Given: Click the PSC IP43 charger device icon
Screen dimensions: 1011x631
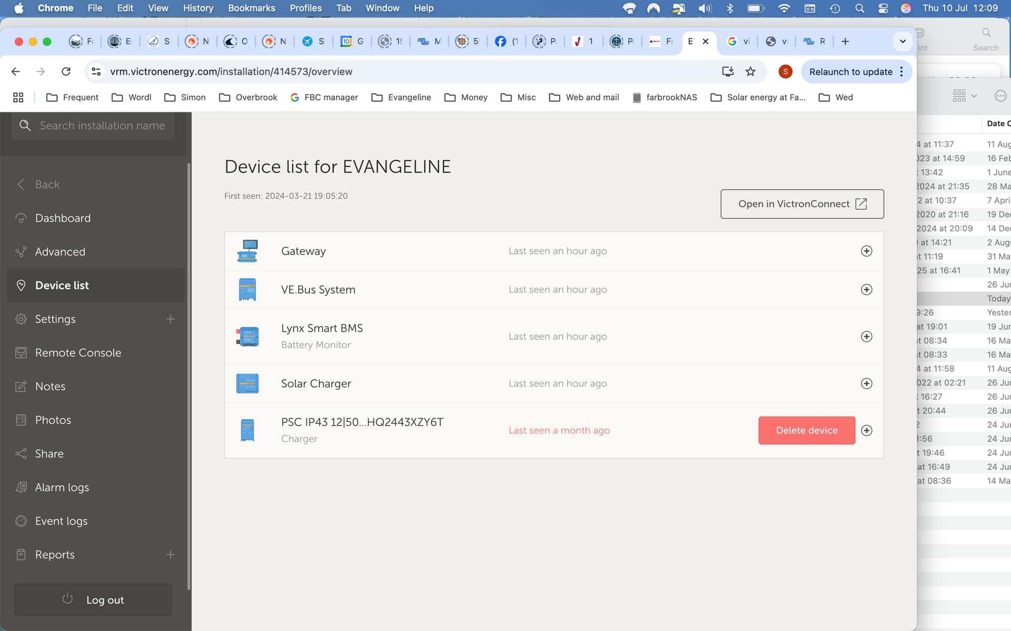Looking at the screenshot, I should 247,430.
